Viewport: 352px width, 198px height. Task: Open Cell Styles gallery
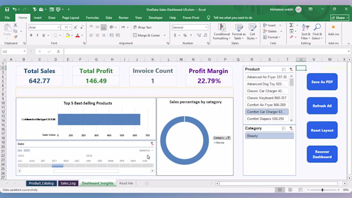click(x=252, y=32)
